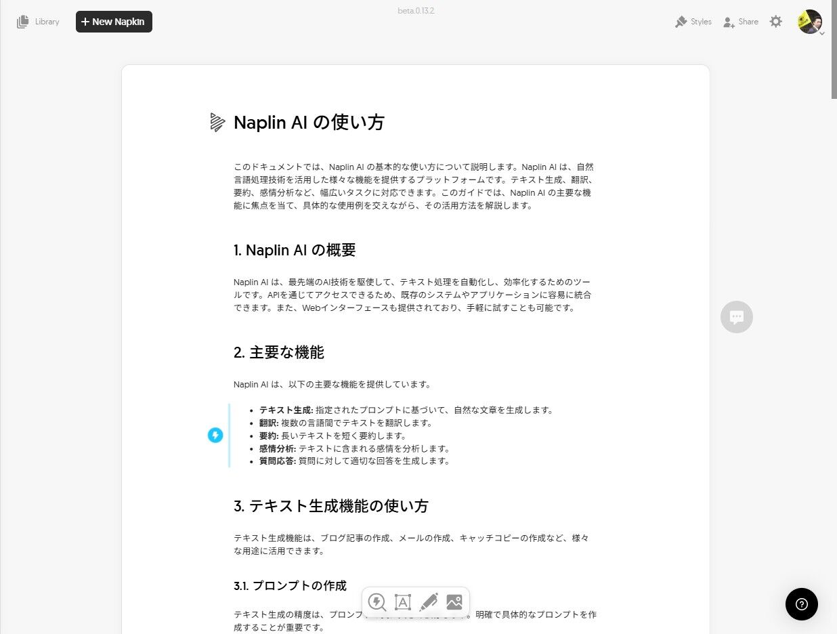Click the bullet starting "質問応答:"
The height and width of the screenshot is (634, 837).
tap(354, 461)
